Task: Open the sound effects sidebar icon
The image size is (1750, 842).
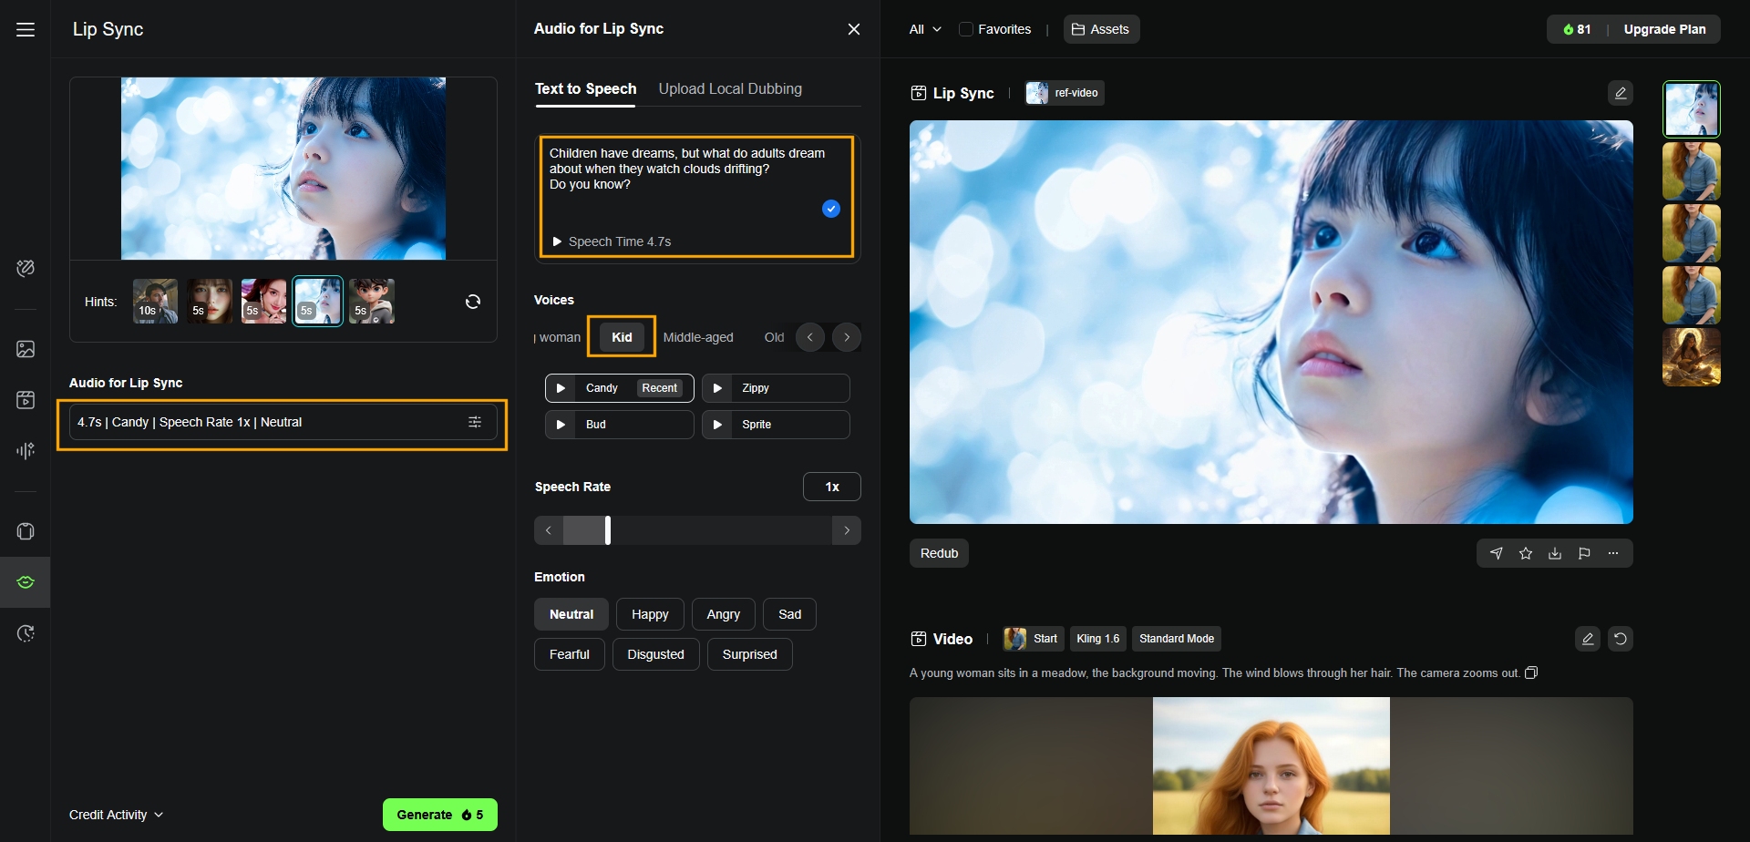Action: coord(26,450)
